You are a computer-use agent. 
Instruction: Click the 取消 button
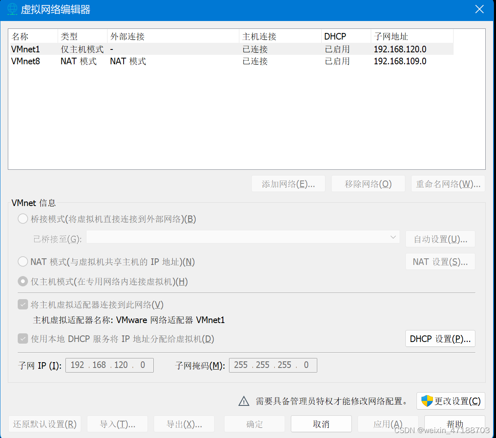coord(321,424)
